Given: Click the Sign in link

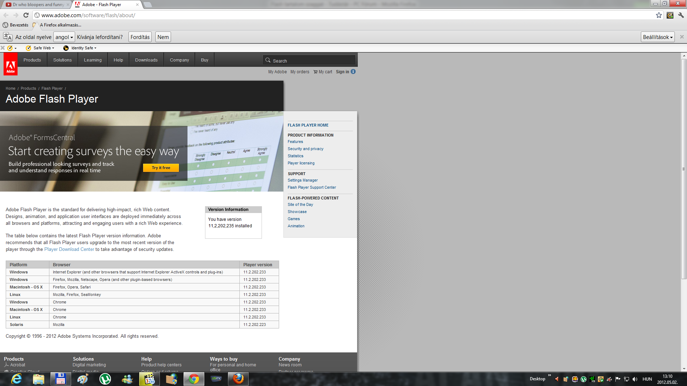Looking at the screenshot, I should click(342, 71).
